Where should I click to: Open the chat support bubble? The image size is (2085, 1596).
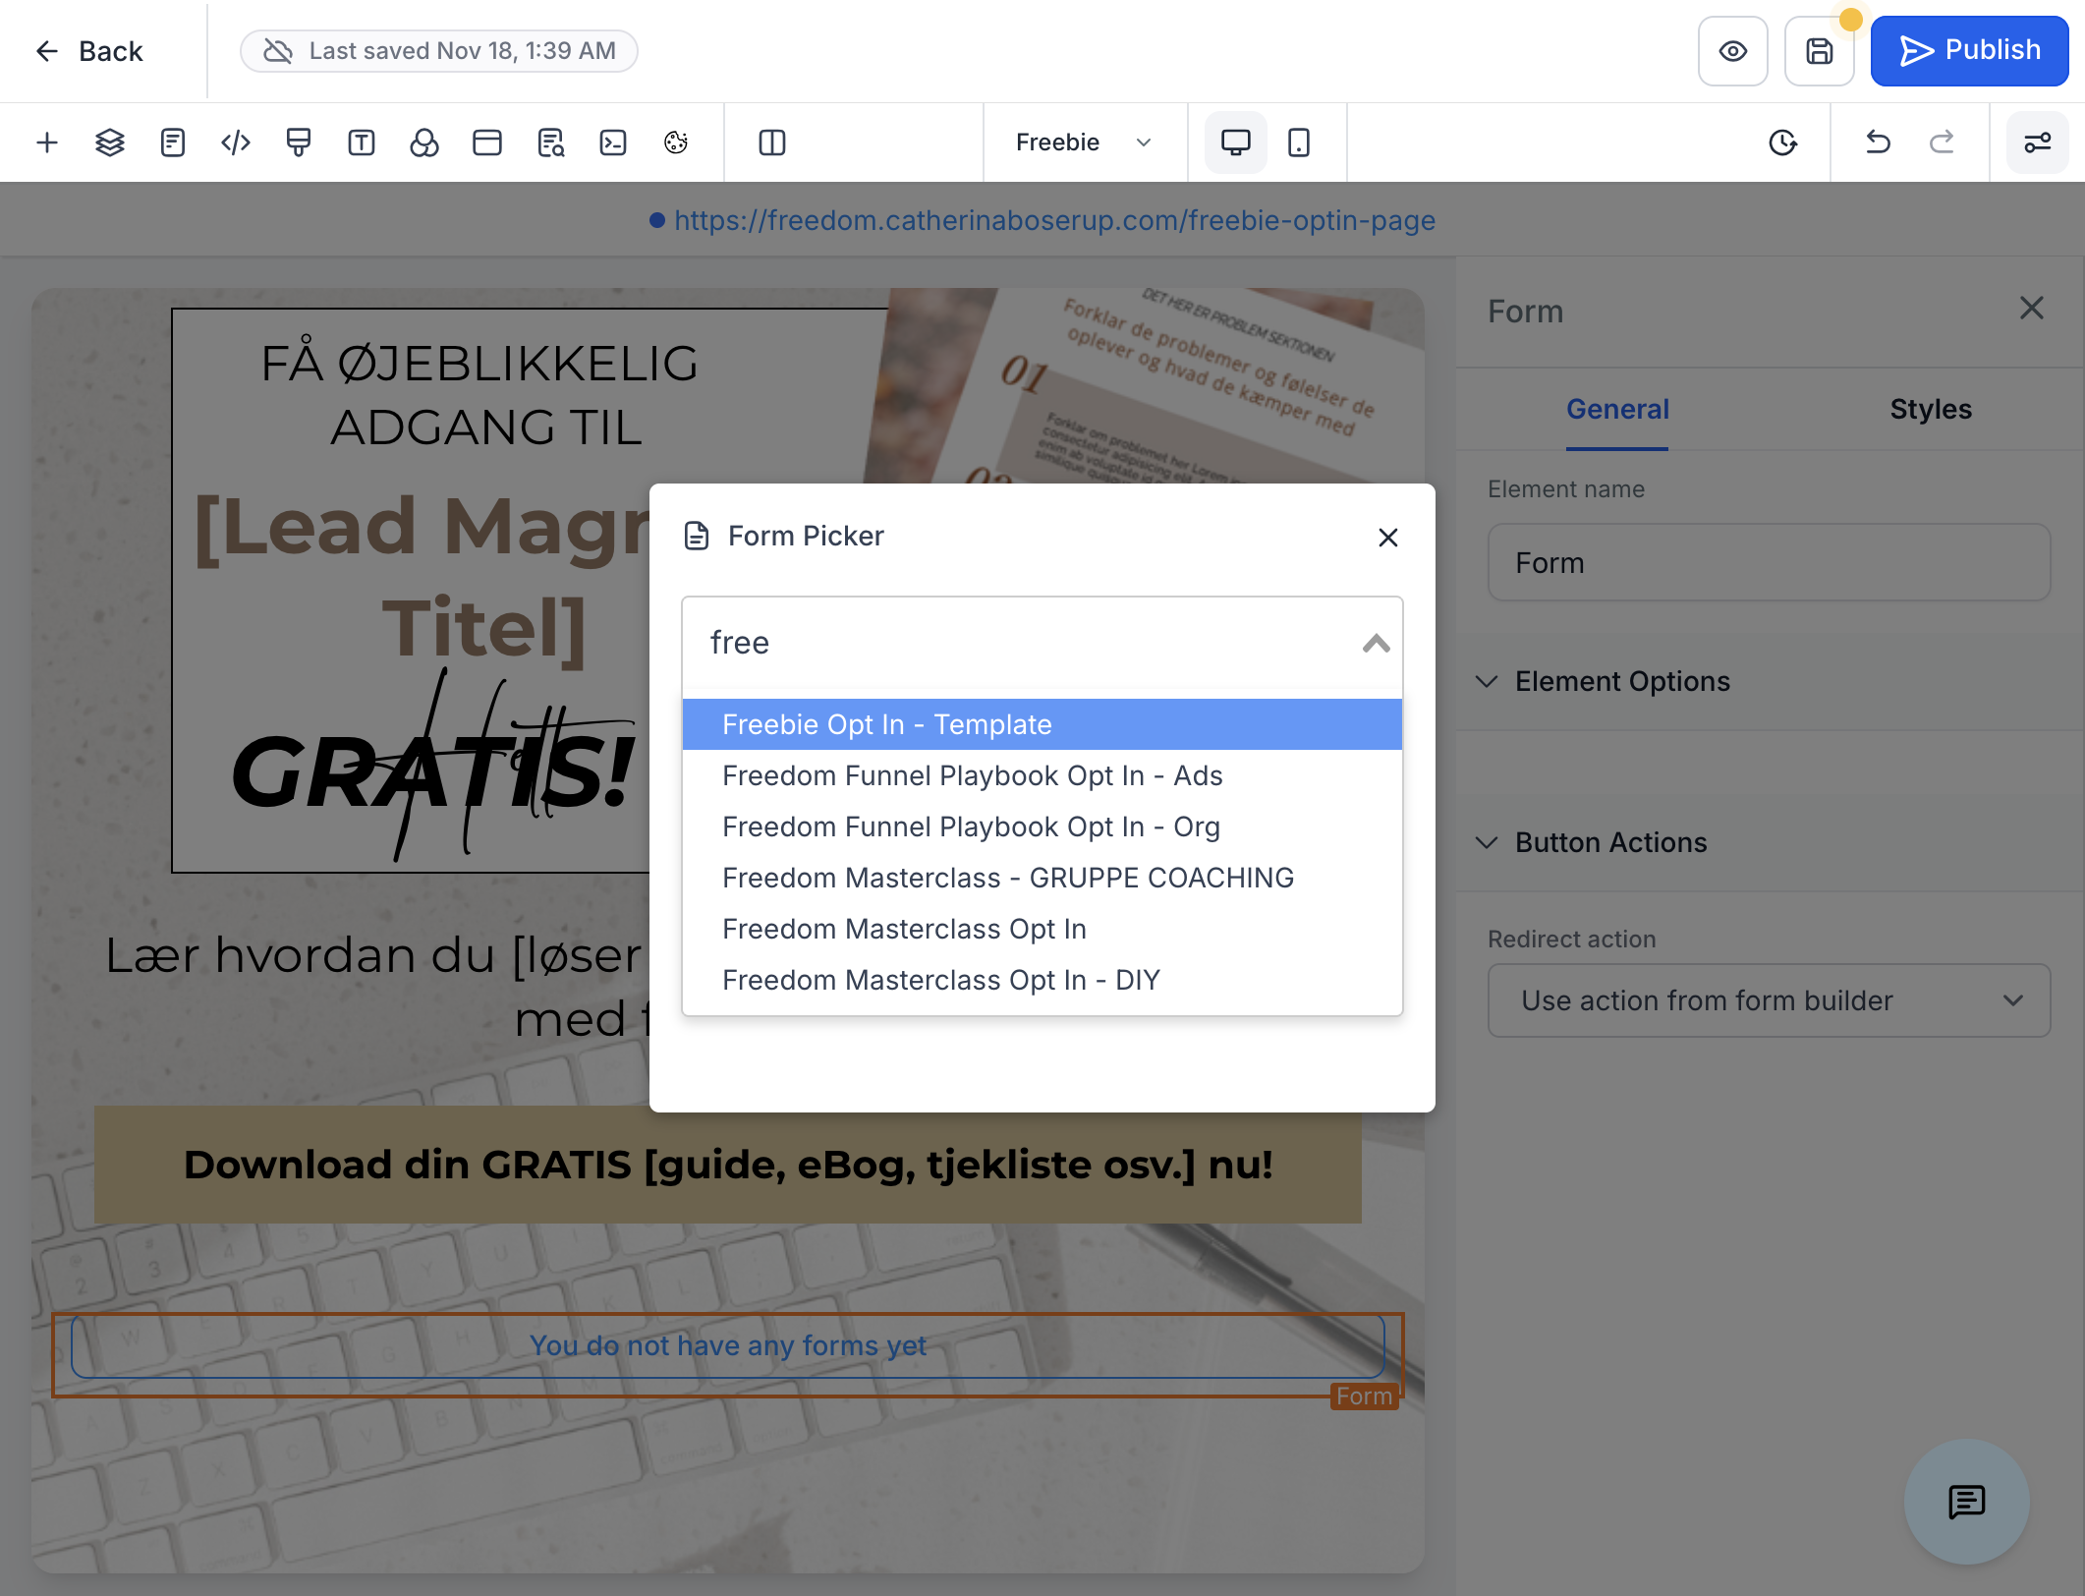(1966, 1502)
